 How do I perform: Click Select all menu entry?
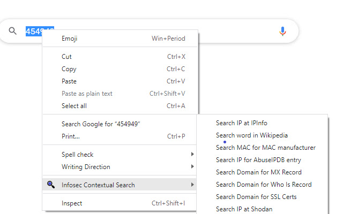(74, 106)
